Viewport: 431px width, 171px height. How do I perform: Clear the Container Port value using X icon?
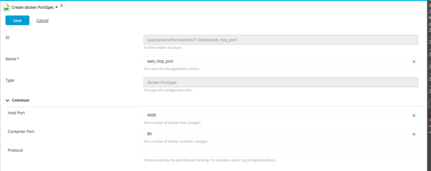414,134
